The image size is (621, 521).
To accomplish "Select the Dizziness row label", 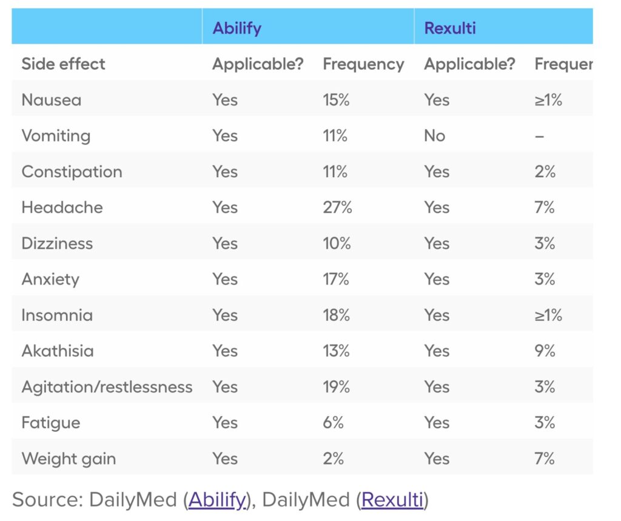I will tap(57, 243).
